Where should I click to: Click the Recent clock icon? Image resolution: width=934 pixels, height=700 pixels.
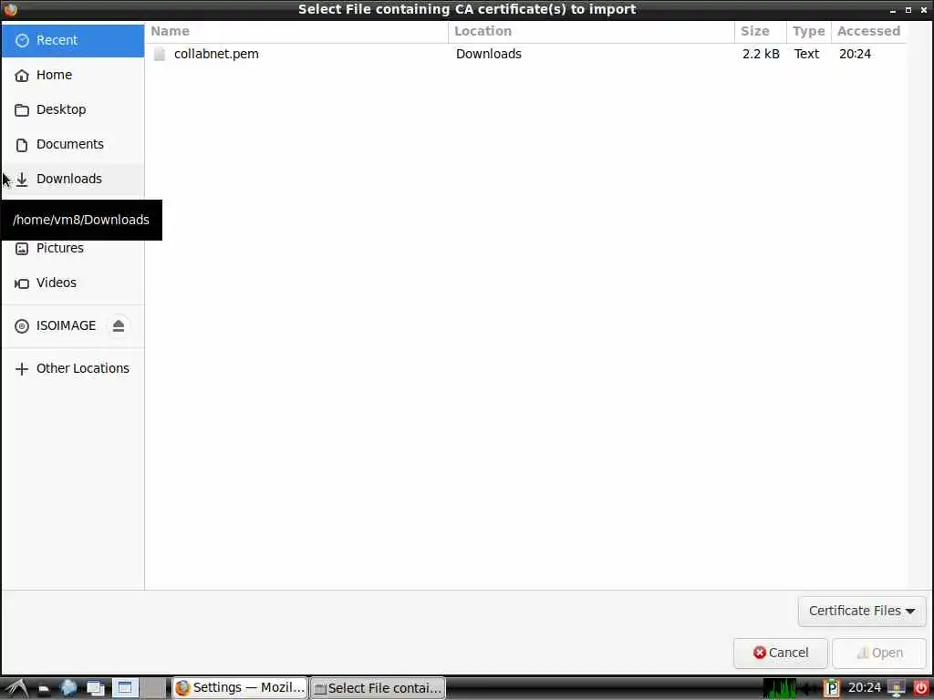tap(22, 40)
